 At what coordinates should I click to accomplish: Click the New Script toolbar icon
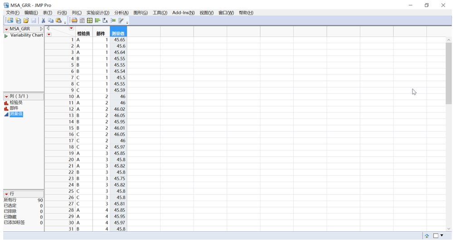pos(18,20)
